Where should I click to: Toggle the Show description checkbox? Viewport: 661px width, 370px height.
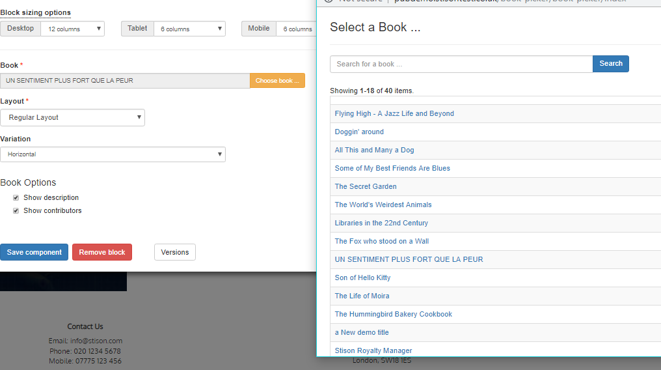(x=16, y=197)
